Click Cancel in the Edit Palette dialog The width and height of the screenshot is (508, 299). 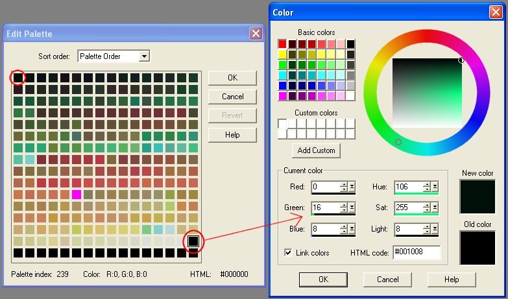(232, 97)
